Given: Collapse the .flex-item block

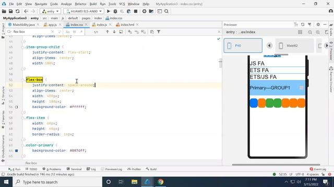Looking at the screenshot, I should [x=22, y=118].
